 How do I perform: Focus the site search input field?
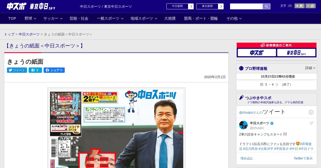pos(246,6)
